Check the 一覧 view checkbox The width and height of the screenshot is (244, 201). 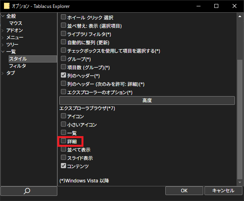63,133
